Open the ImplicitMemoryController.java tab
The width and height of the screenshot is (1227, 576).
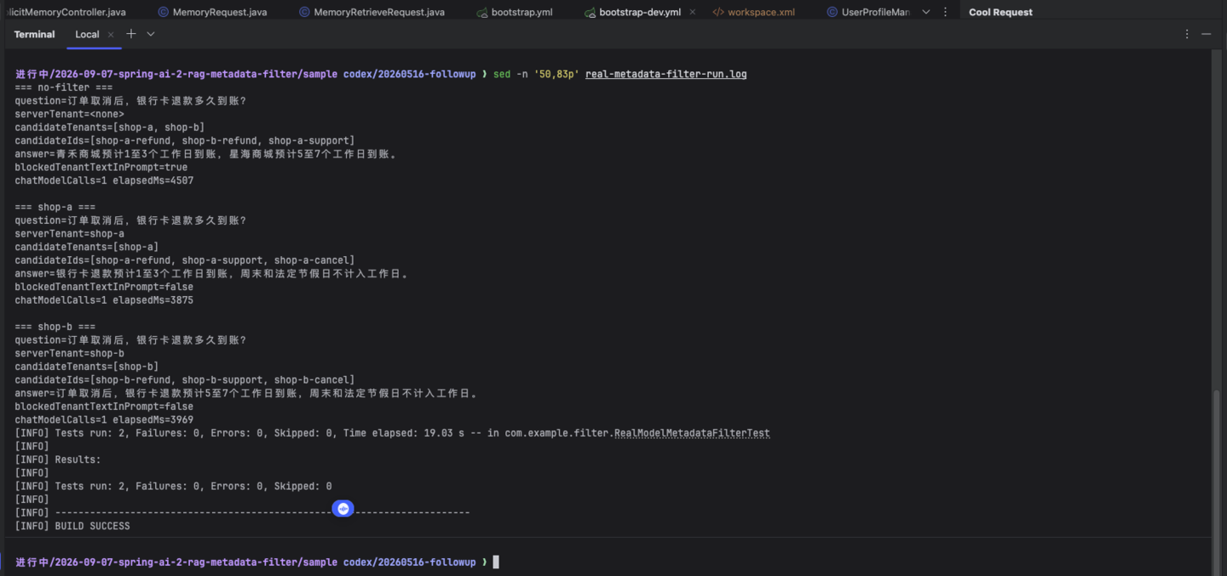pos(65,12)
